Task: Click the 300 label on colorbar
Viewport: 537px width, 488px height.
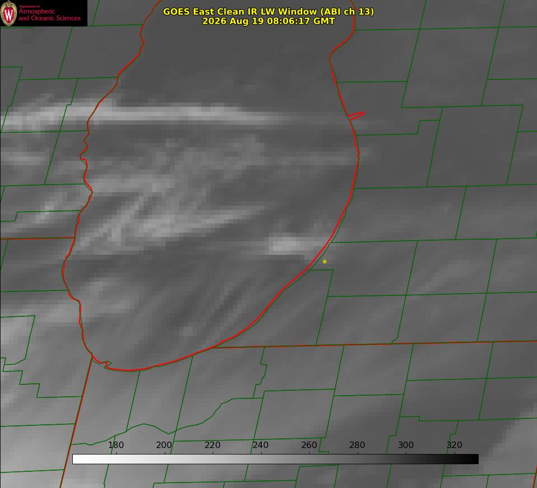Action: [406, 445]
